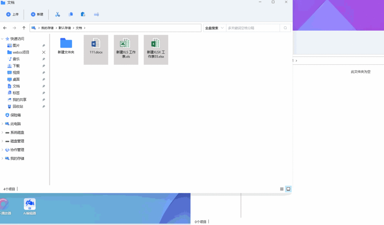Unpin webos项目 using the X icon
Screen dimensions: 384x225
(x=44, y=52)
